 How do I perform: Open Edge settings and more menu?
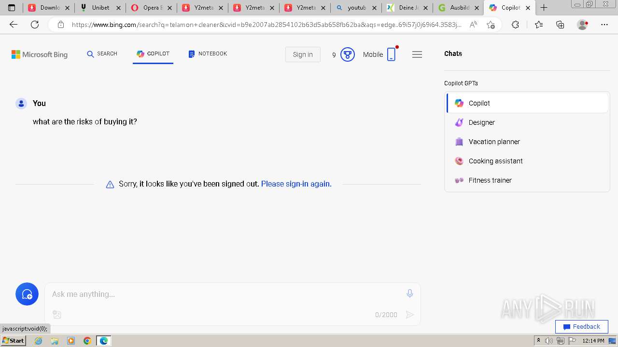(604, 25)
